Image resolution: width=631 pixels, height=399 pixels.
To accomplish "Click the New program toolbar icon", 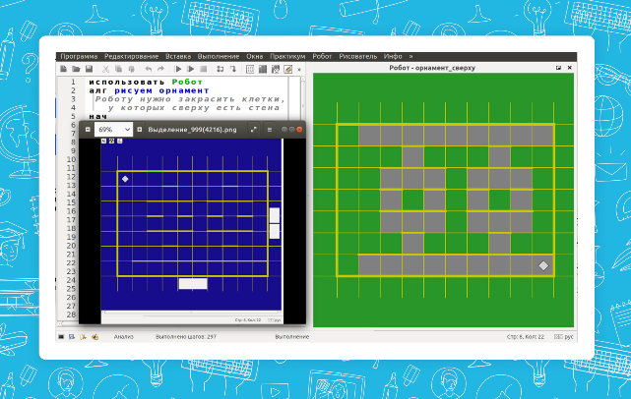I will tap(63, 70).
